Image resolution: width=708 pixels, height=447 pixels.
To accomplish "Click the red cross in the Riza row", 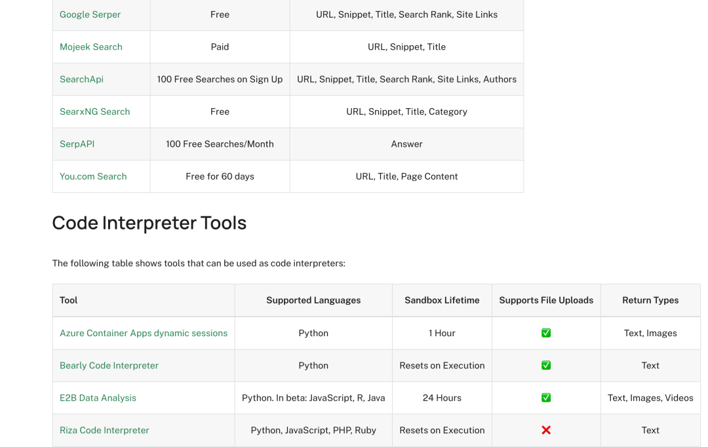I will point(546,431).
